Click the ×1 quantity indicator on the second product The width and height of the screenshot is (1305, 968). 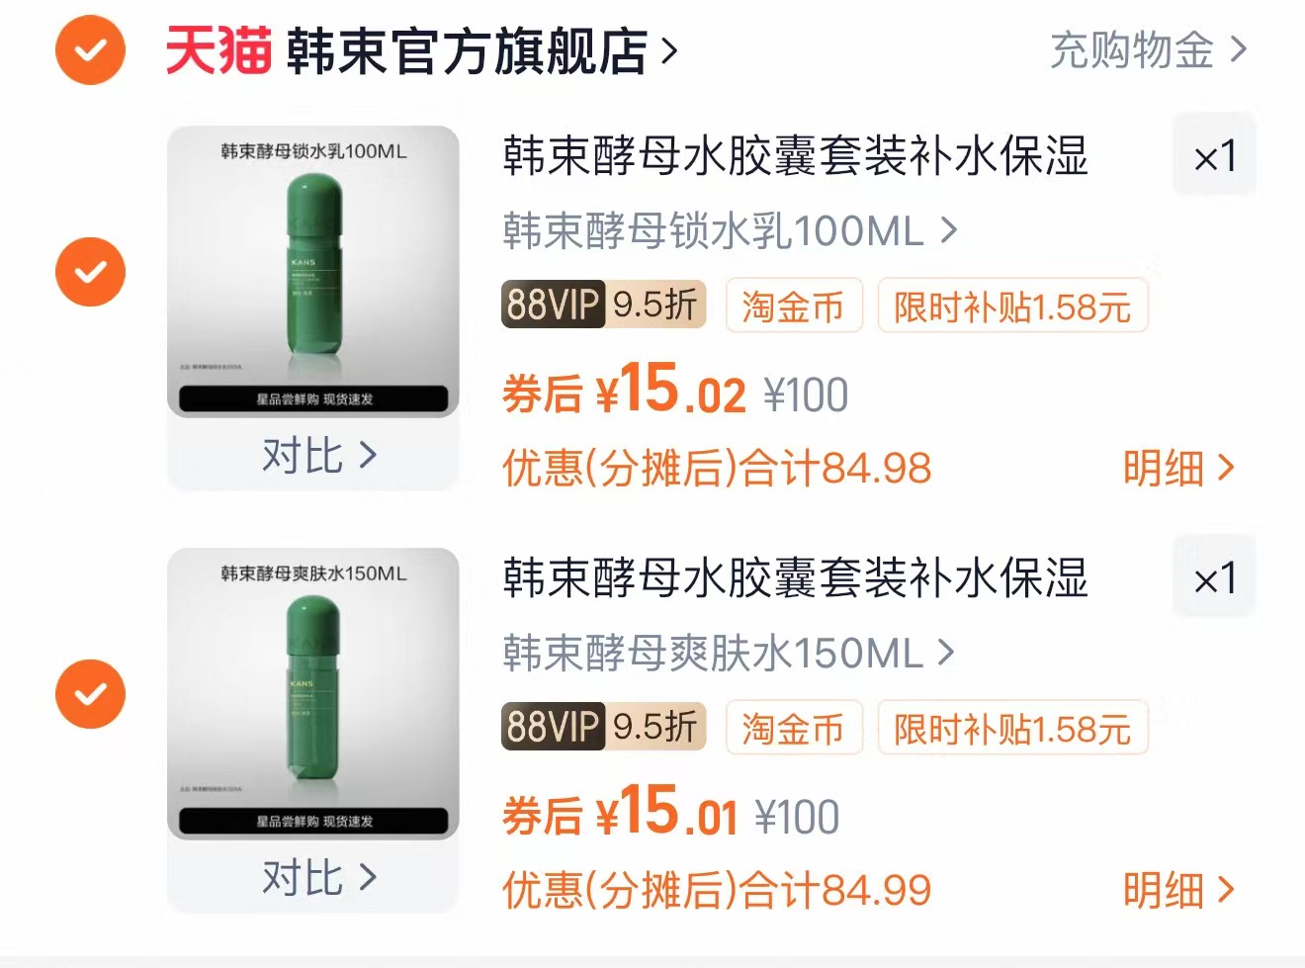tap(1214, 577)
